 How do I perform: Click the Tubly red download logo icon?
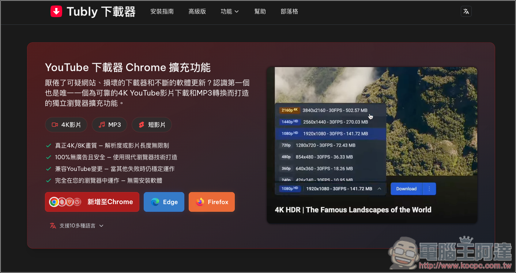pyautogui.click(x=56, y=12)
